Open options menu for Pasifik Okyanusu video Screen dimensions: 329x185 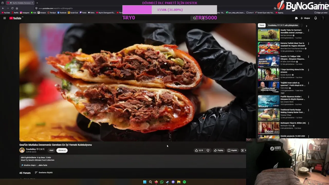[x=308, y=97]
